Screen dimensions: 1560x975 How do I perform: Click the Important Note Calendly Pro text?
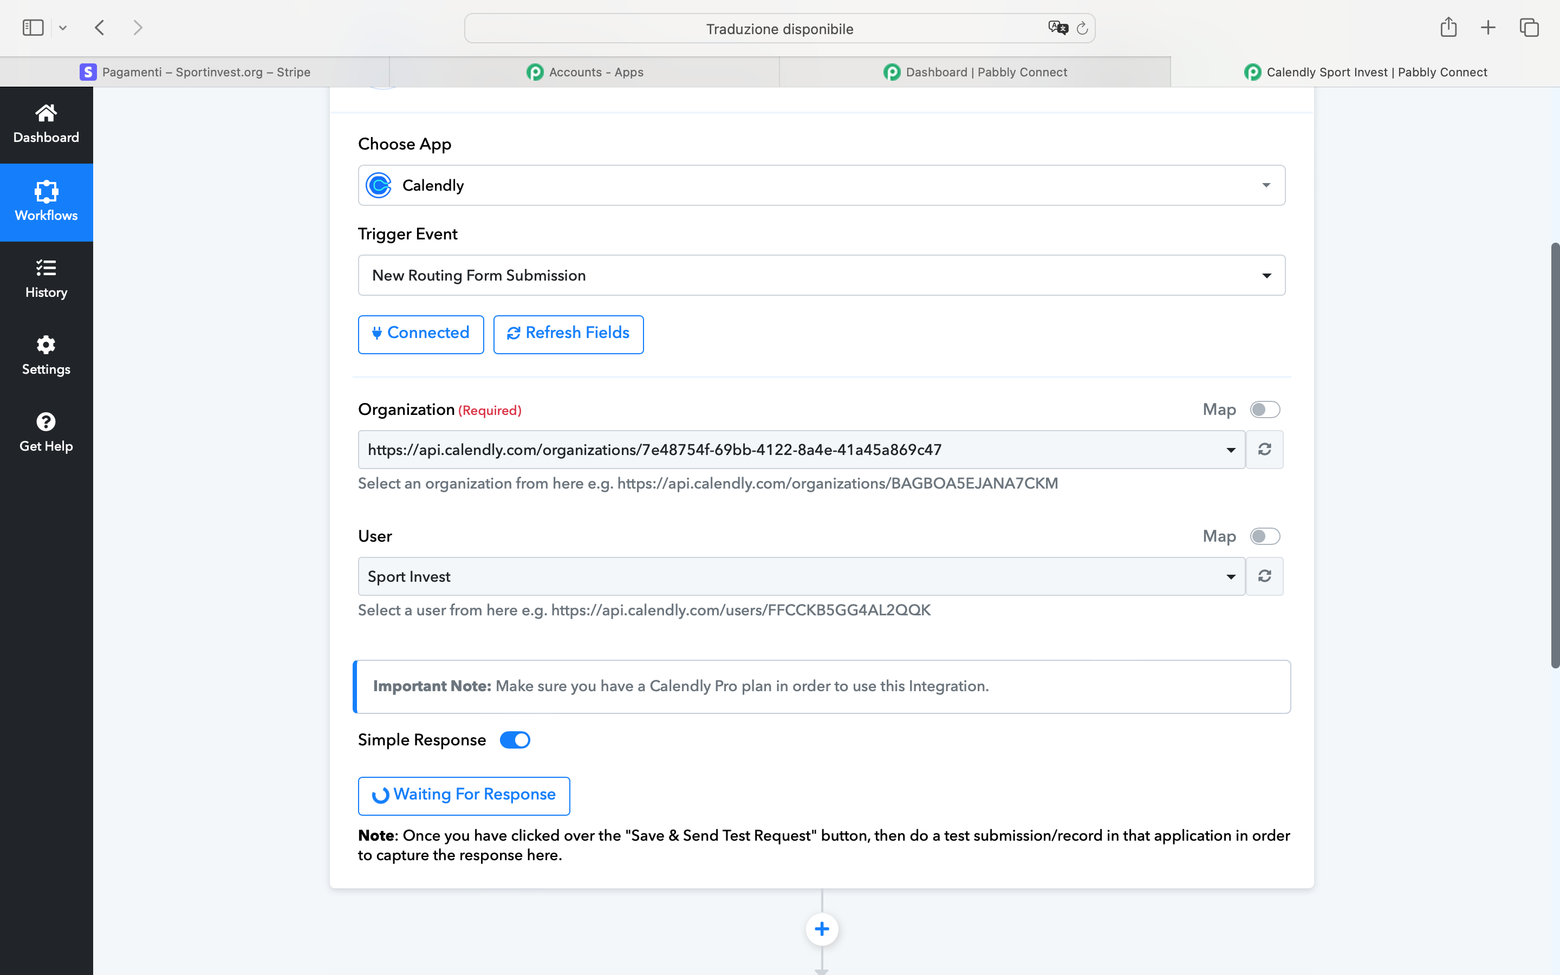[681, 686]
